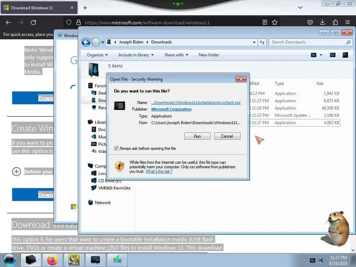The width and height of the screenshot is (356, 267).
Task: Sort files by the Size column header
Action: [x=320, y=83]
